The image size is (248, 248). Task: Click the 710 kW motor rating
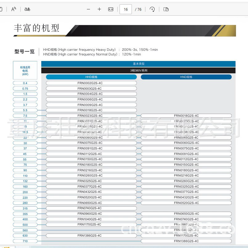click(x=25, y=241)
